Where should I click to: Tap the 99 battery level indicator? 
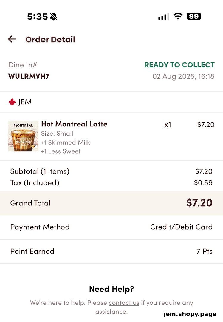point(194,16)
